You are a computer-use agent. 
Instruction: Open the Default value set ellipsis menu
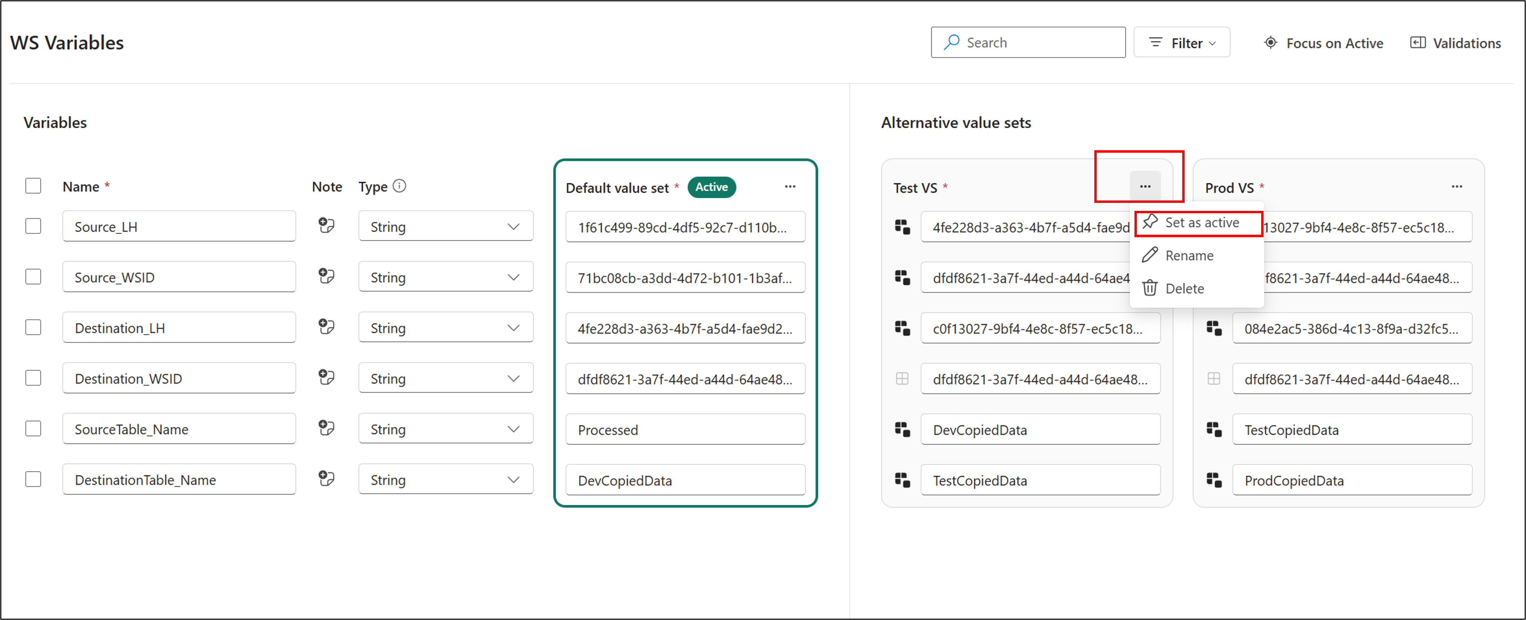[790, 187]
